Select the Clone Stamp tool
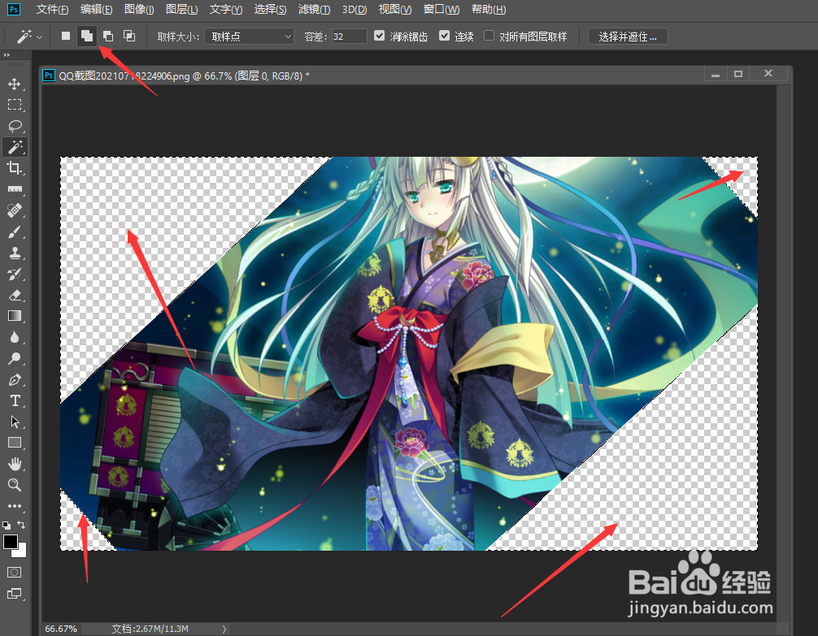The width and height of the screenshot is (818, 636). [x=15, y=253]
